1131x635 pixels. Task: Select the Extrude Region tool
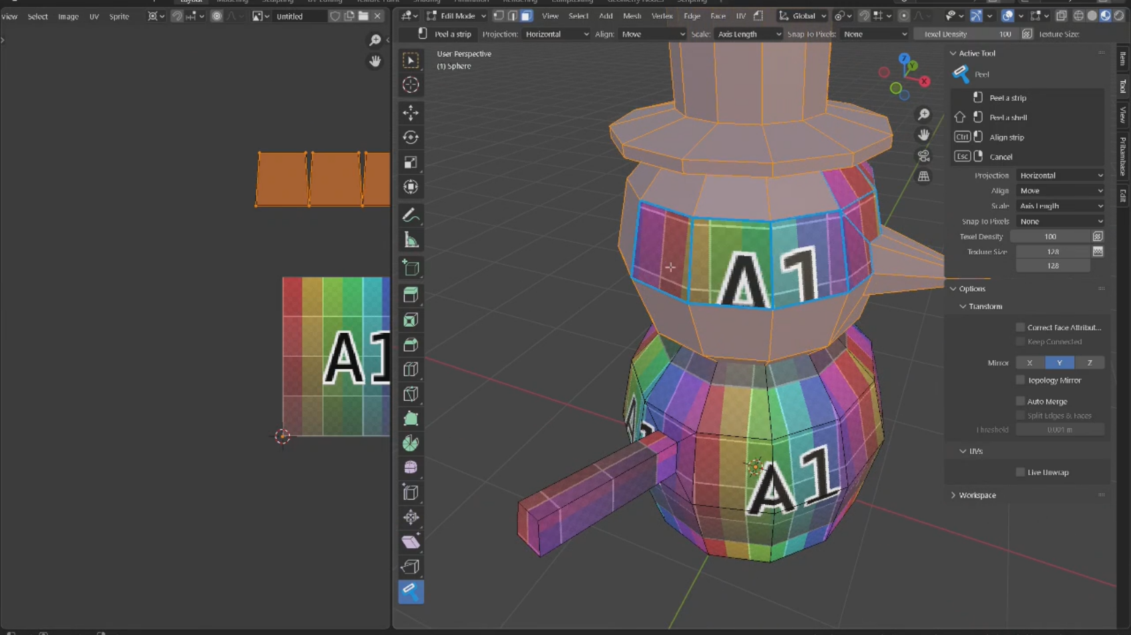[x=411, y=295]
